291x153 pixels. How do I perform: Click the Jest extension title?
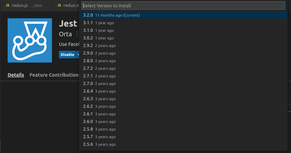click(68, 23)
